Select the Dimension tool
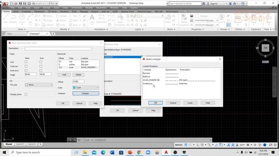The image size is (279, 156). coord(102,19)
